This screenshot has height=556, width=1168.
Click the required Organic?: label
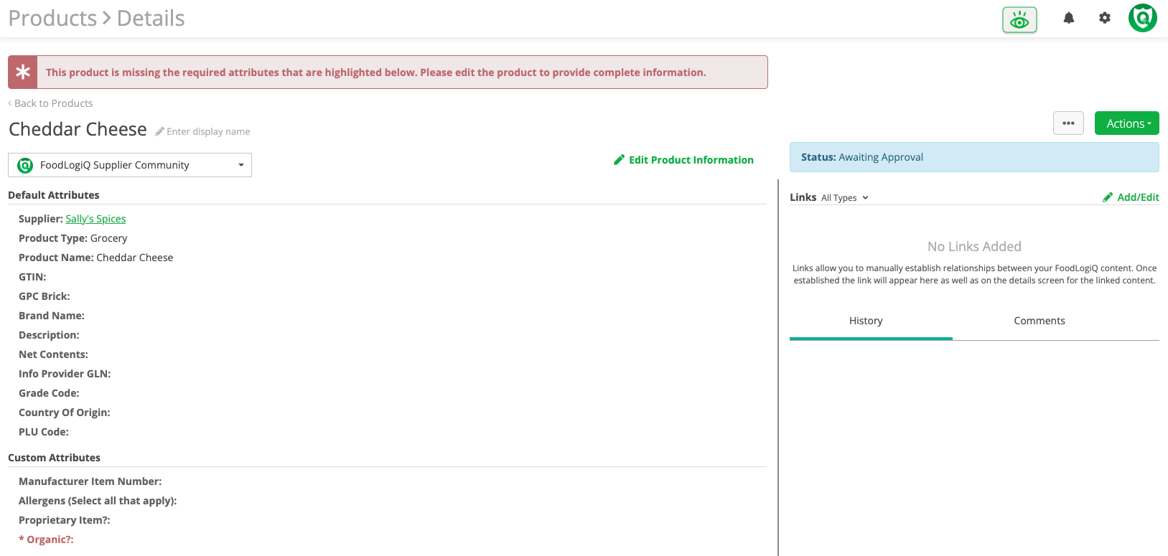tap(46, 539)
